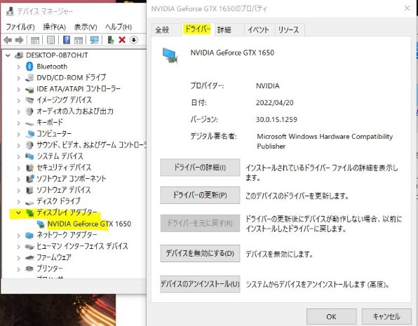Collapse the DESKTOP-0B7OHJT root node
Screen dimensions: 418x326
pyautogui.click(x=8, y=55)
